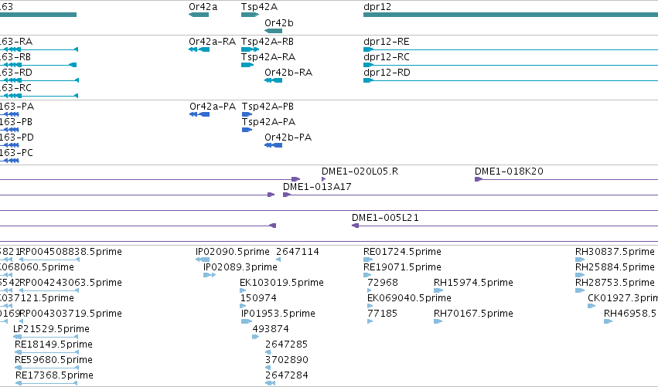Select the Or42b gene feature
The image size is (658, 387).
pos(273,31)
